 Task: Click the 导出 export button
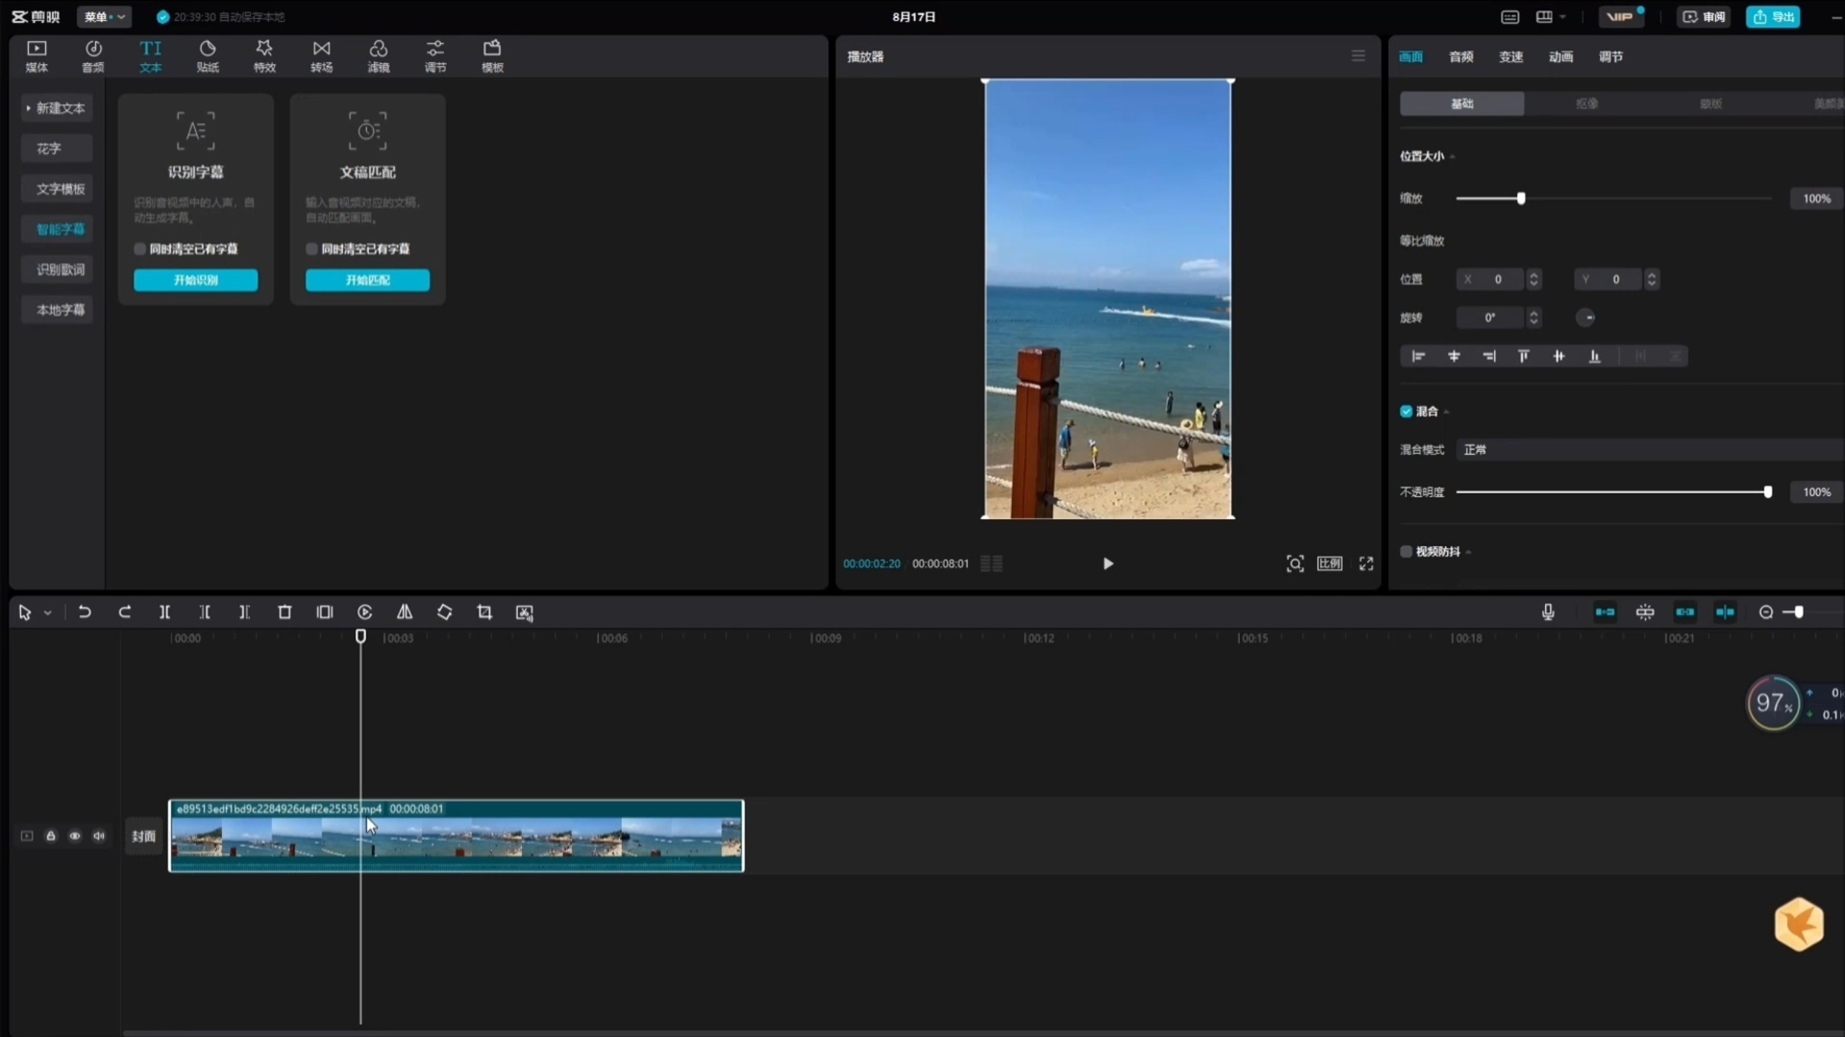pos(1772,17)
